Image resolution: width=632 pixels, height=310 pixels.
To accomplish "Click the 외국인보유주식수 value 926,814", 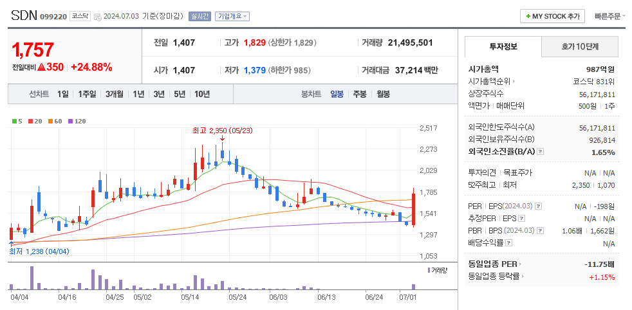I will click(x=602, y=140).
